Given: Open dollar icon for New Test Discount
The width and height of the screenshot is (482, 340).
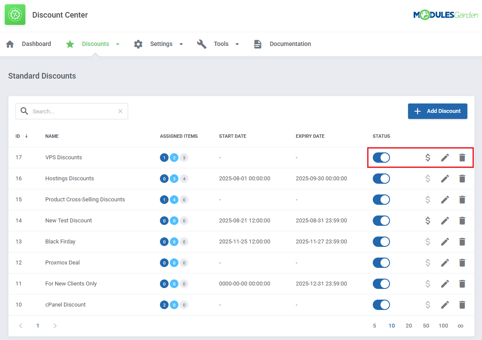Looking at the screenshot, I should click(427, 221).
